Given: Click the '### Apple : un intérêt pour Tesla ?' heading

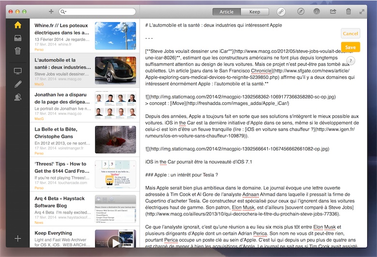Looking at the screenshot, I should (182, 175).
